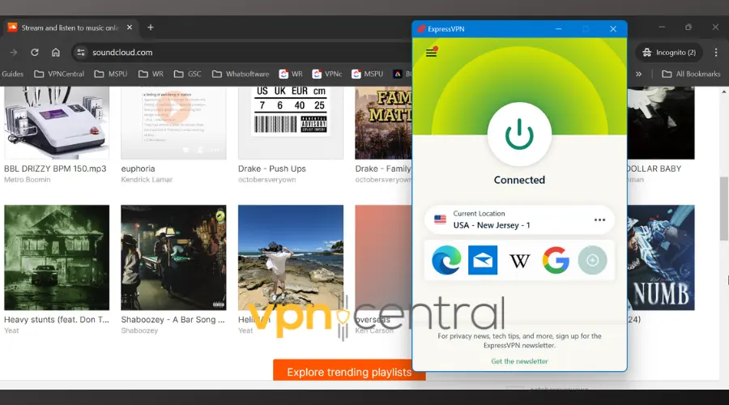Add a new shortcut with plus icon

[x=592, y=260]
